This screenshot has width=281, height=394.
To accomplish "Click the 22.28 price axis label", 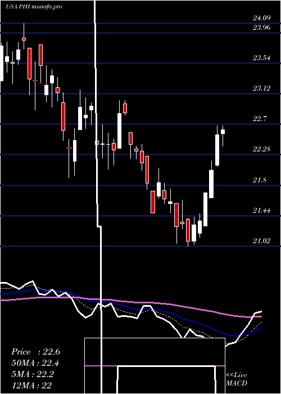I will pos(261,149).
